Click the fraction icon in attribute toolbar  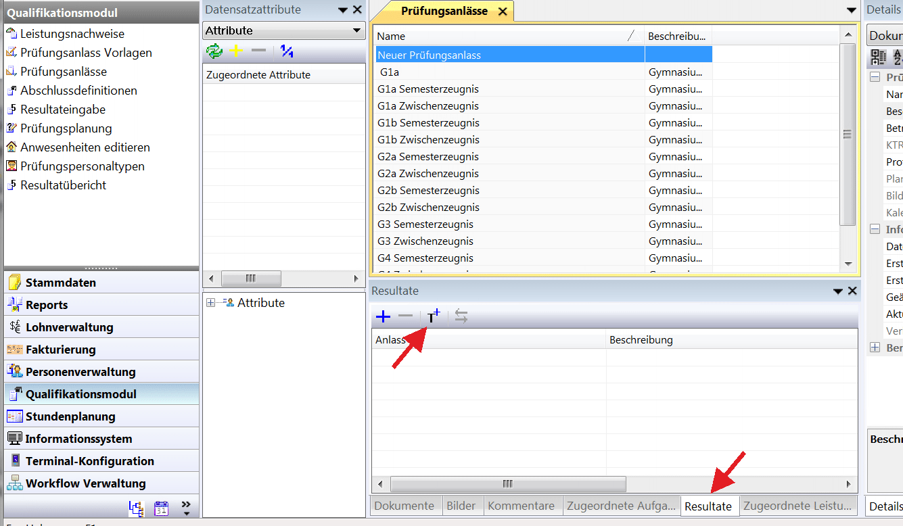click(x=287, y=51)
